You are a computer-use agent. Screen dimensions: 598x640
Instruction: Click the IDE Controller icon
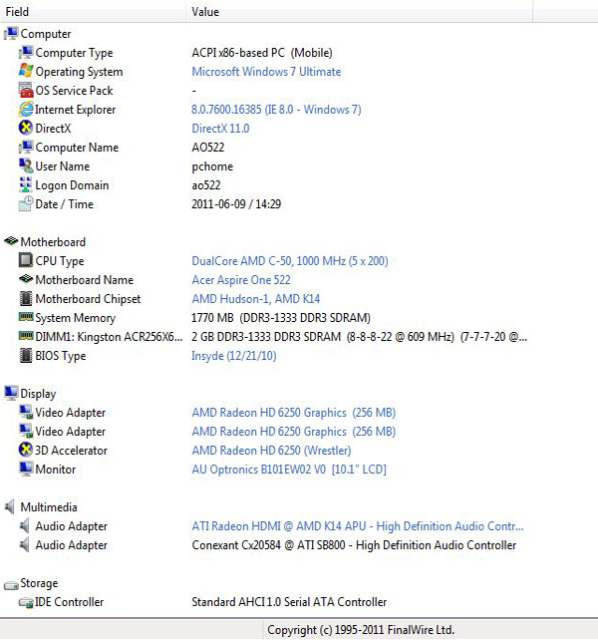click(26, 602)
